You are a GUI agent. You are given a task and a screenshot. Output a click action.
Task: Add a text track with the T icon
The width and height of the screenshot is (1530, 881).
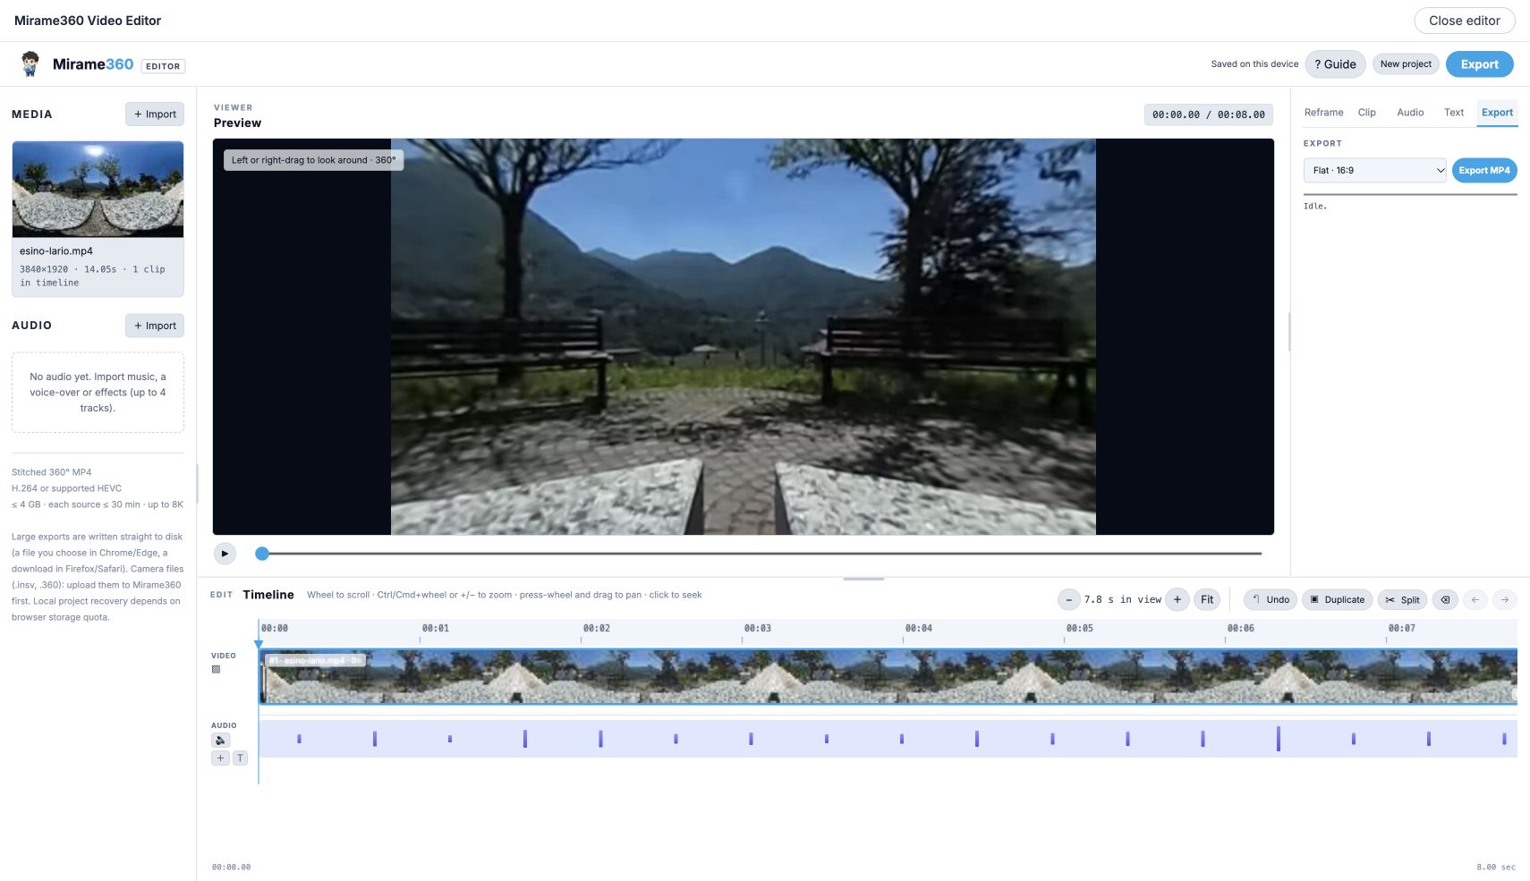240,758
